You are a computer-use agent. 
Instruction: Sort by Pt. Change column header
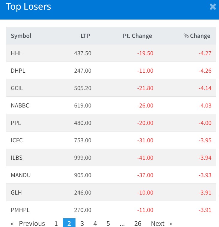click(x=137, y=36)
